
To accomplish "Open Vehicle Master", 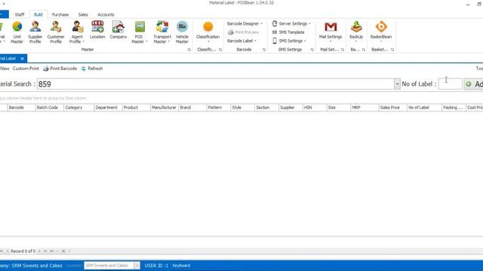I will click(x=182, y=32).
